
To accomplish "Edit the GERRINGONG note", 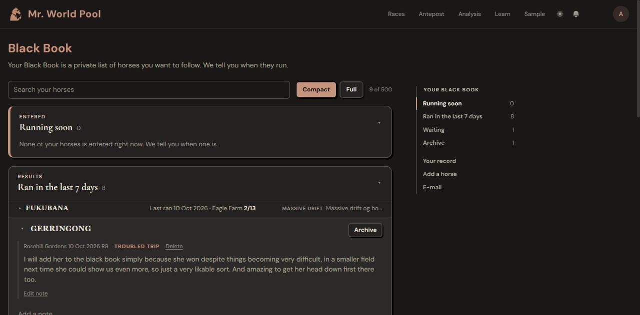I will tap(35, 294).
